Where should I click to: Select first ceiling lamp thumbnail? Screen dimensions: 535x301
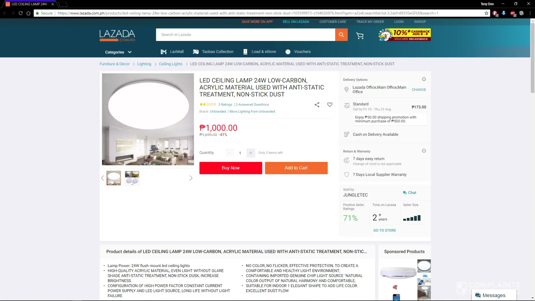114,178
